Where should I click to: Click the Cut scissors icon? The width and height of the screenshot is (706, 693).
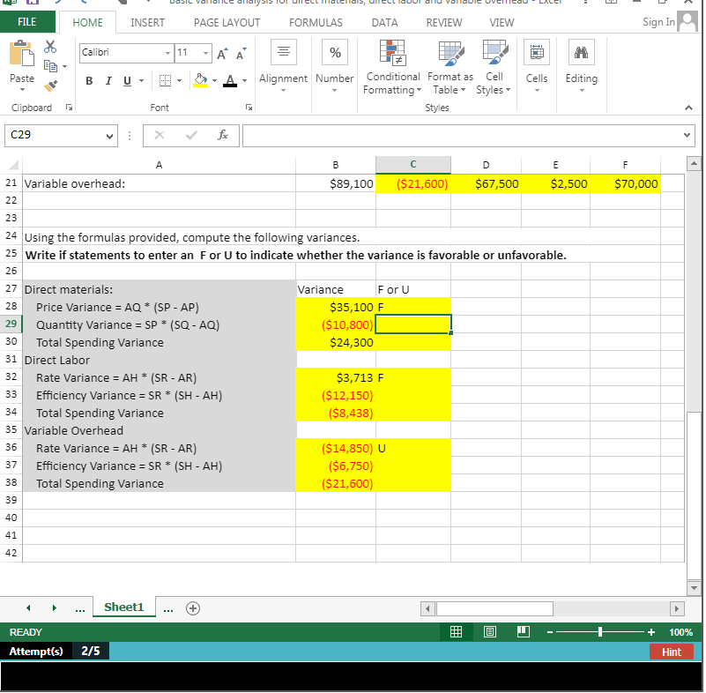point(50,47)
